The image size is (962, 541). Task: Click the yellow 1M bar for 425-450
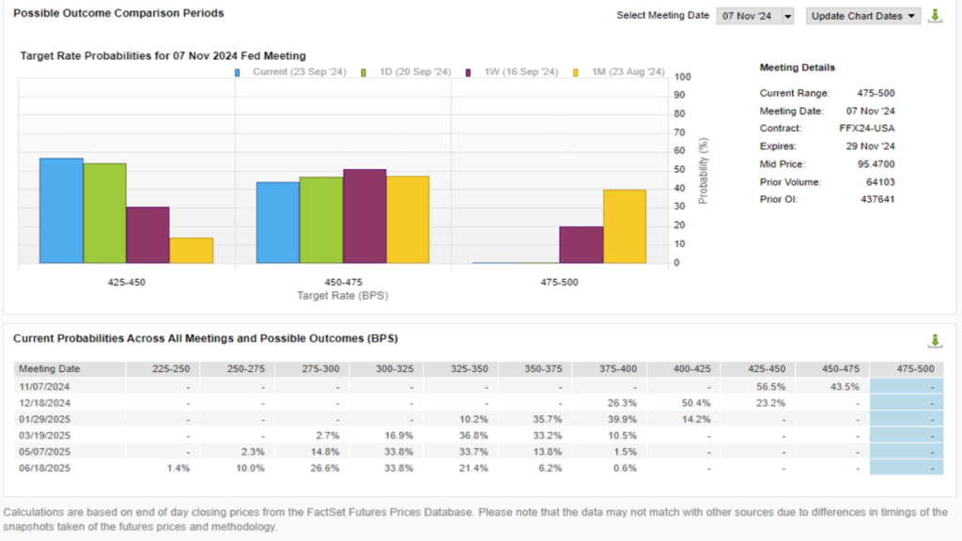click(x=192, y=250)
